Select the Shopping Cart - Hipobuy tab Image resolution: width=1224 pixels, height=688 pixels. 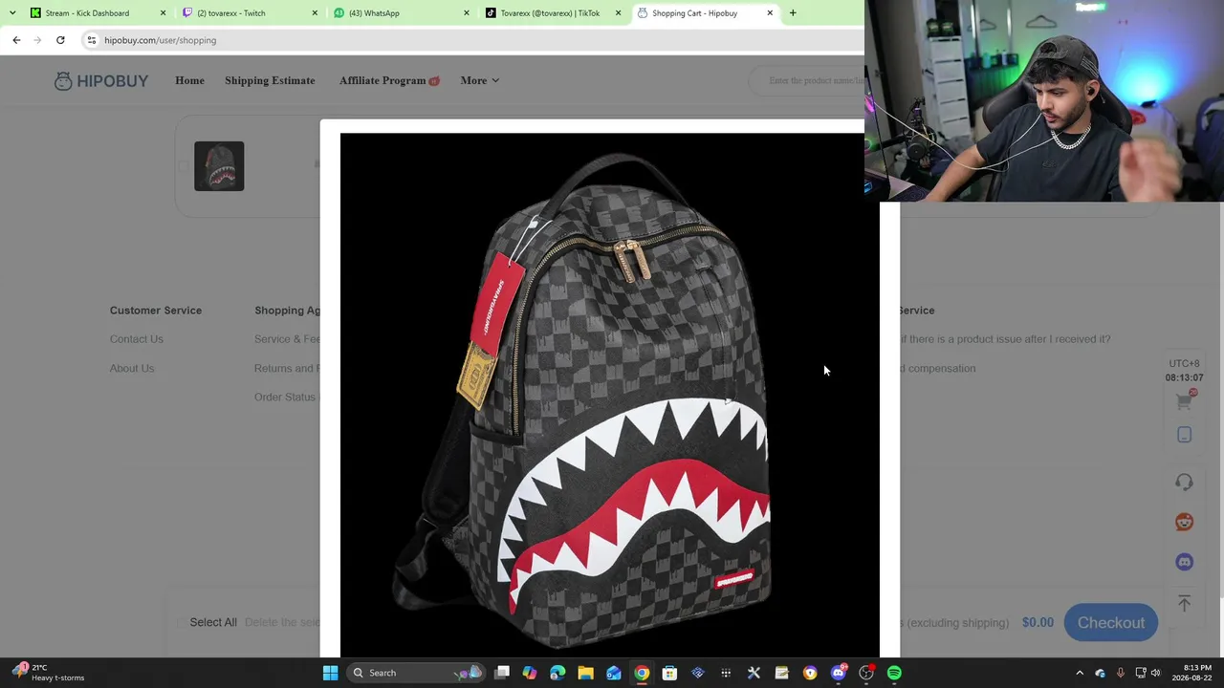click(705, 13)
